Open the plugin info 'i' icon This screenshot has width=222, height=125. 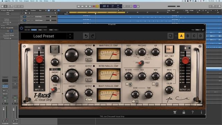click(201, 112)
